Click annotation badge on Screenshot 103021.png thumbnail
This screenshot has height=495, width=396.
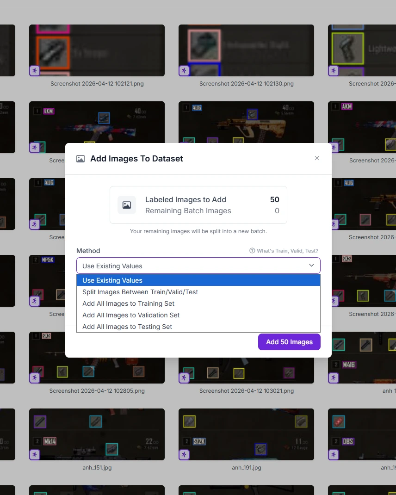(x=184, y=377)
